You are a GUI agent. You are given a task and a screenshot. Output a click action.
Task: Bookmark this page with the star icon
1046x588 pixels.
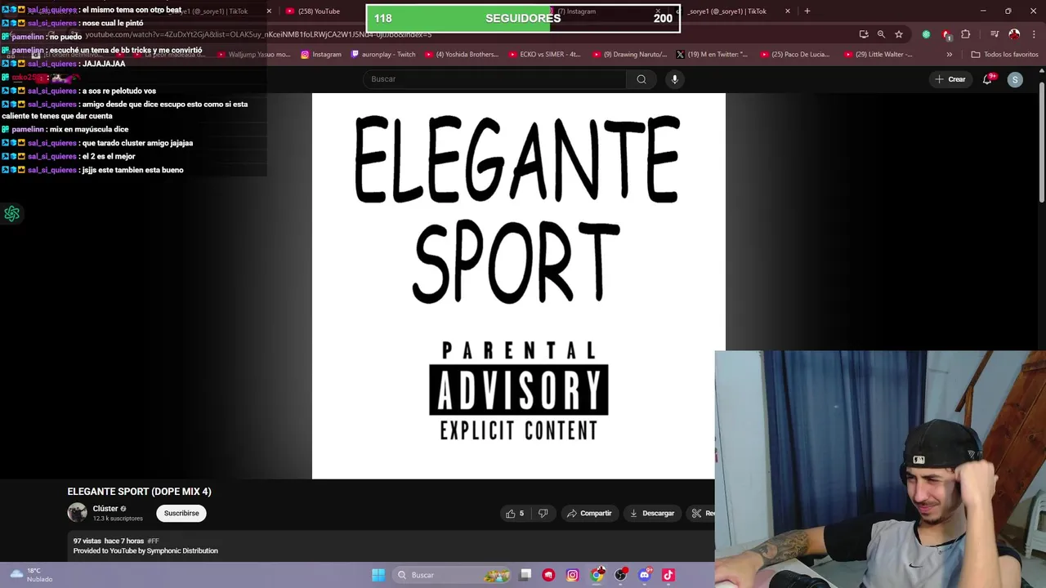899,34
